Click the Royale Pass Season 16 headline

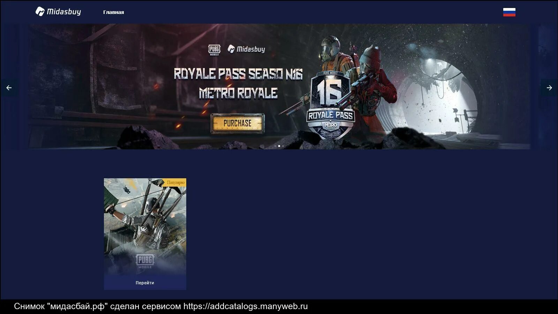[x=238, y=74]
